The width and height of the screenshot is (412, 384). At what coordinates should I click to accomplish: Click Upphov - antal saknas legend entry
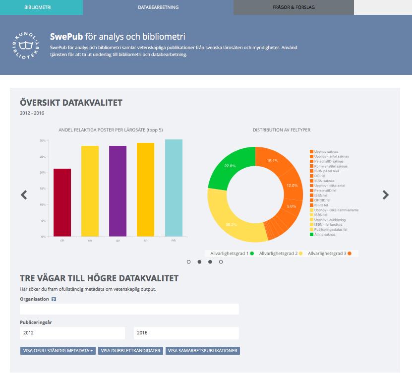click(x=329, y=156)
